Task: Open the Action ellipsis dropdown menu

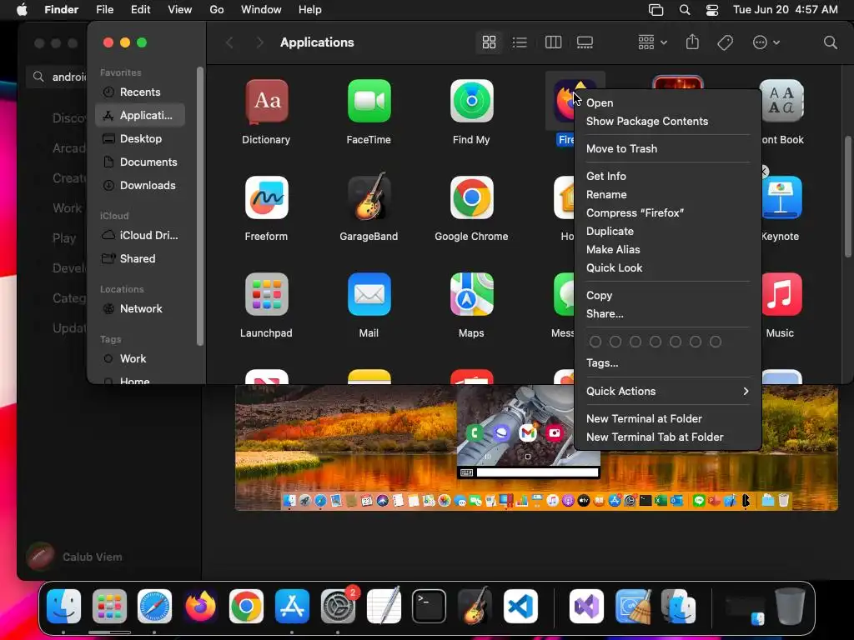Action: coord(766,42)
